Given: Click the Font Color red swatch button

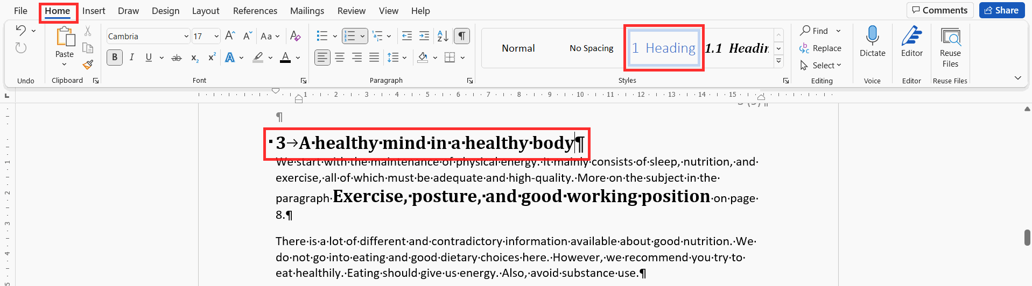Looking at the screenshot, I should [285, 58].
